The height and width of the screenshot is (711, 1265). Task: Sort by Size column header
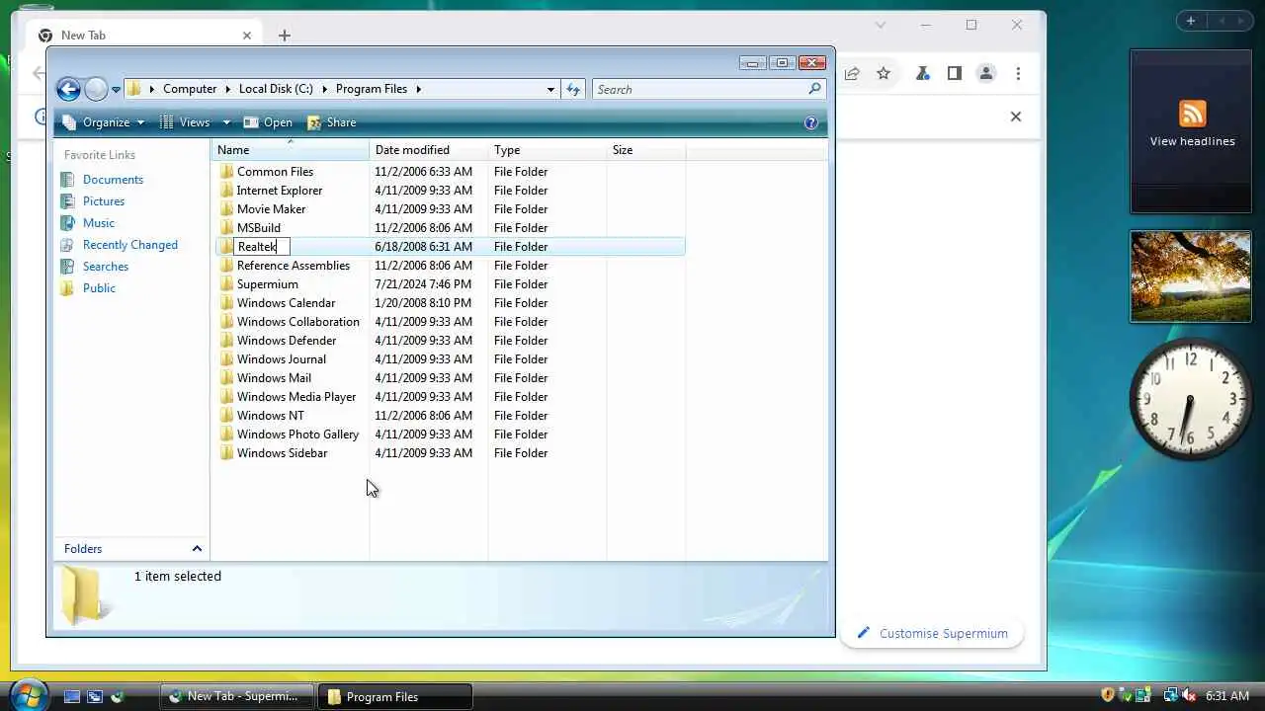coord(646,150)
